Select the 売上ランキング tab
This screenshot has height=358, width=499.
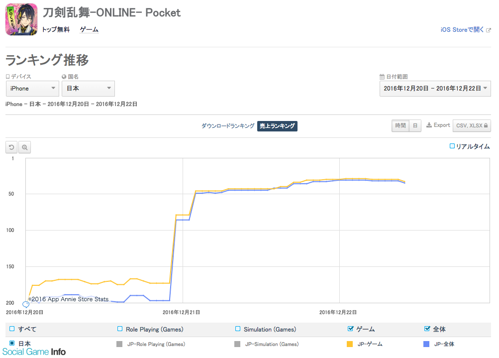coord(277,126)
